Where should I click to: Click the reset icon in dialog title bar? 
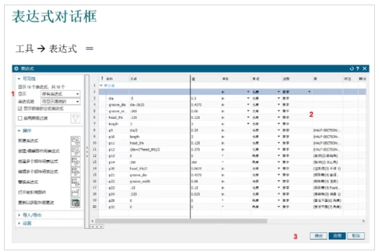(x=352, y=69)
